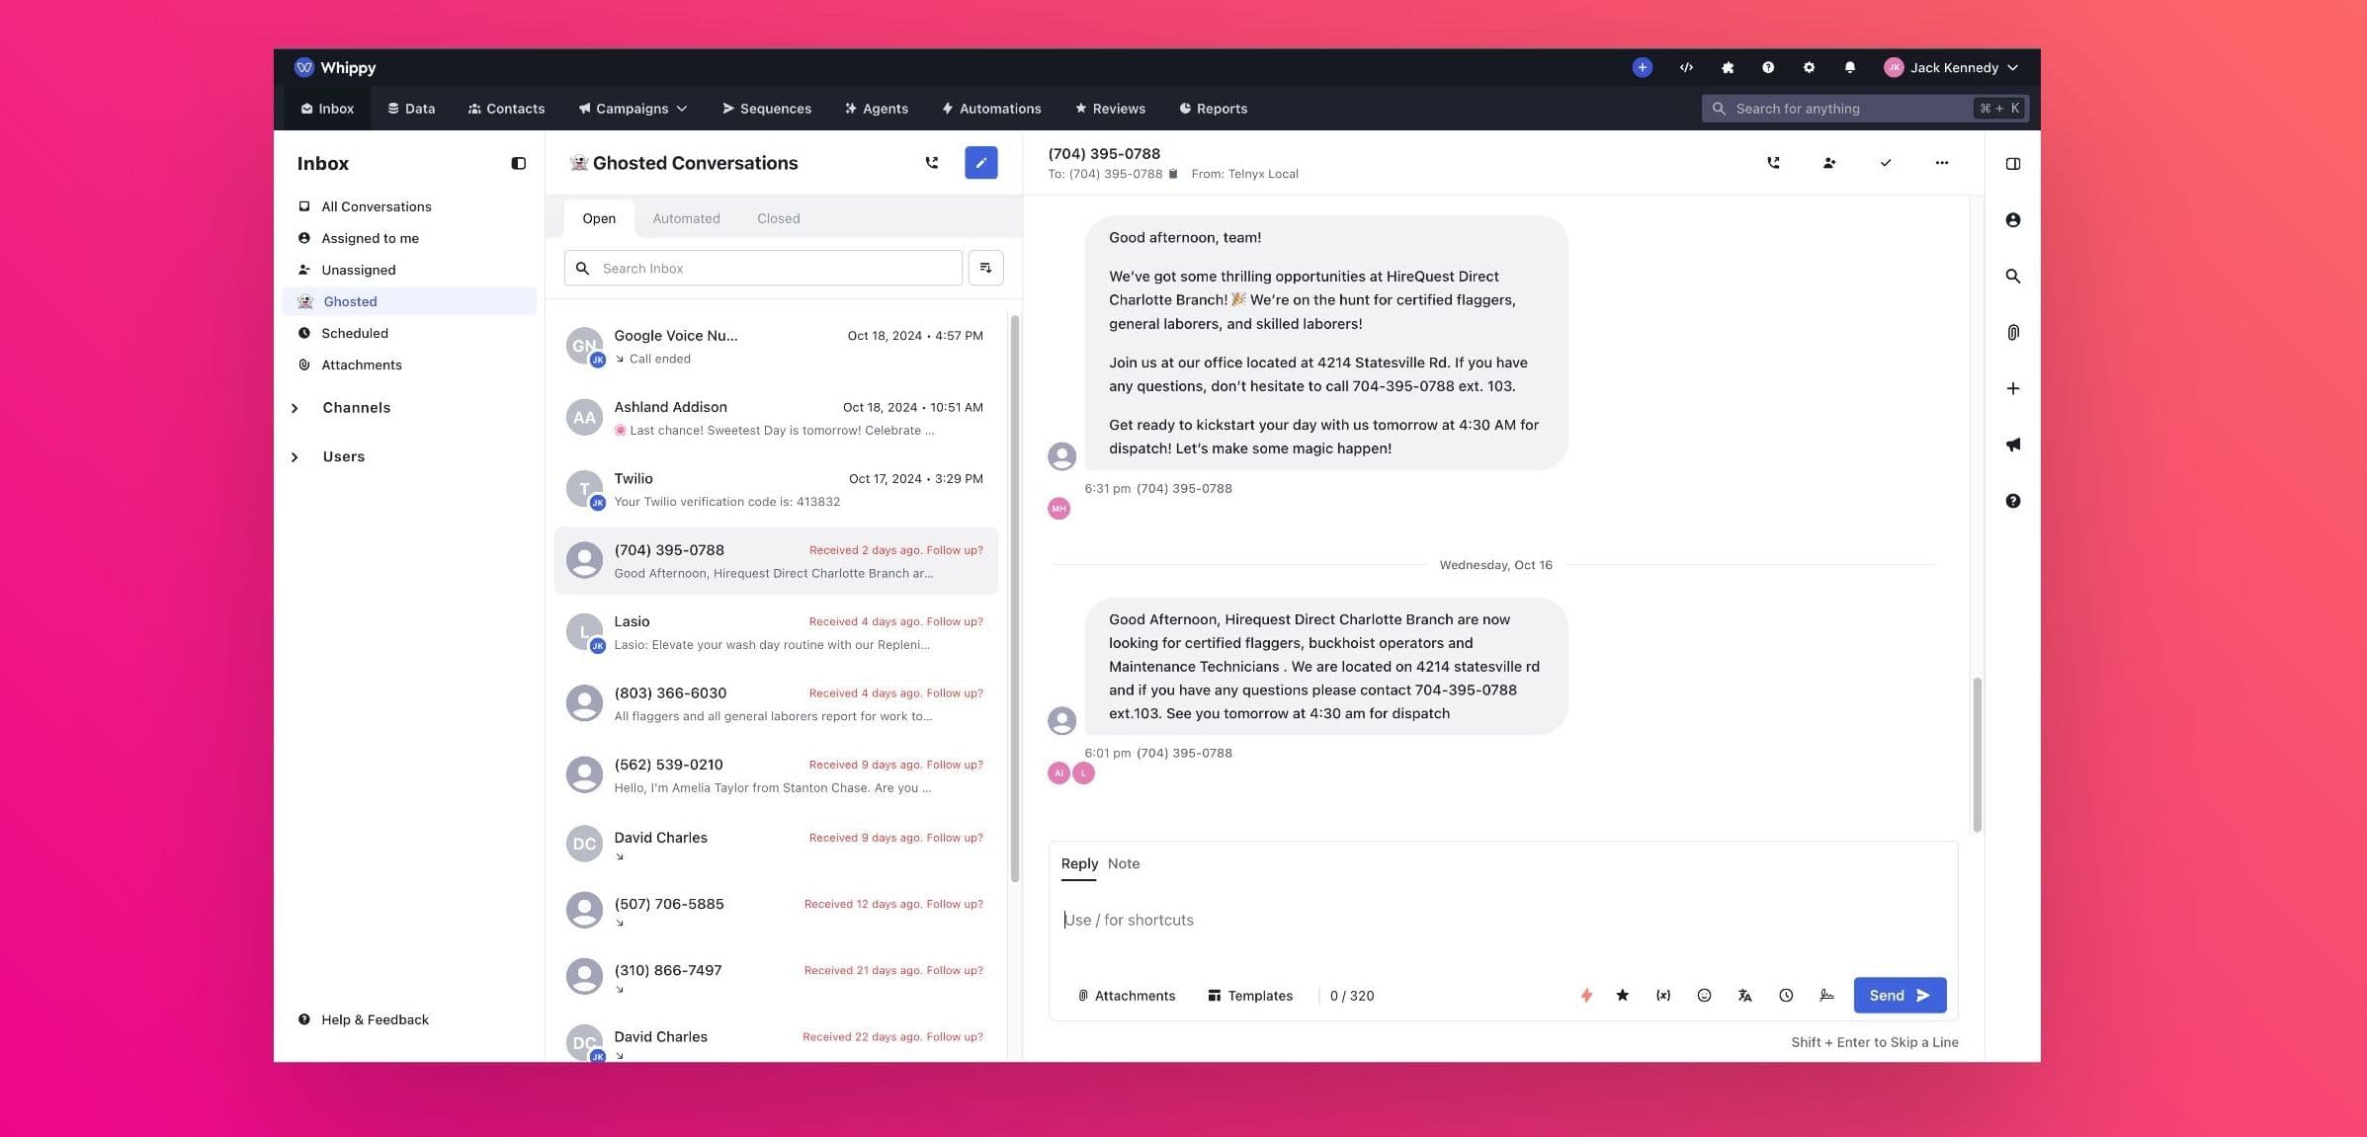Open the emoji picker in the reply toolbar
Image resolution: width=2367 pixels, height=1137 pixels.
[x=1704, y=995]
